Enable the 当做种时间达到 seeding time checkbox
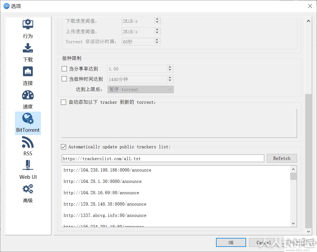The height and width of the screenshot is (252, 317). click(x=64, y=79)
